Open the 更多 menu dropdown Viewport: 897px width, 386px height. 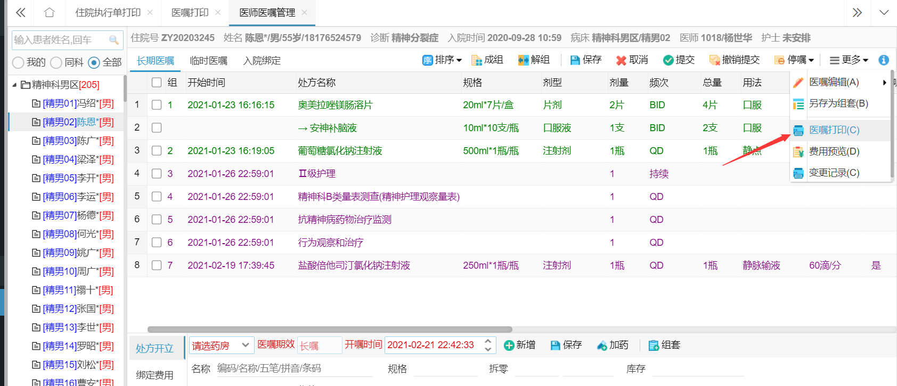849,60
